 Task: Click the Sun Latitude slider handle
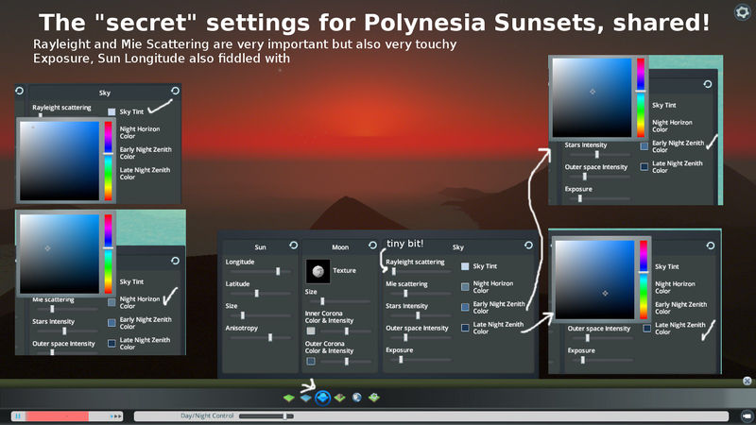click(257, 293)
